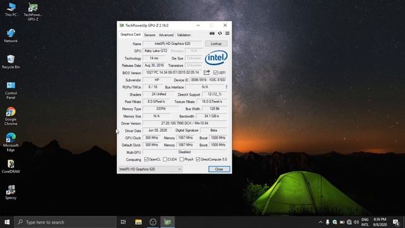This screenshot has width=405, height=228.
Task: Open GPU-Z hamburger menu
Action: pos(227,34)
